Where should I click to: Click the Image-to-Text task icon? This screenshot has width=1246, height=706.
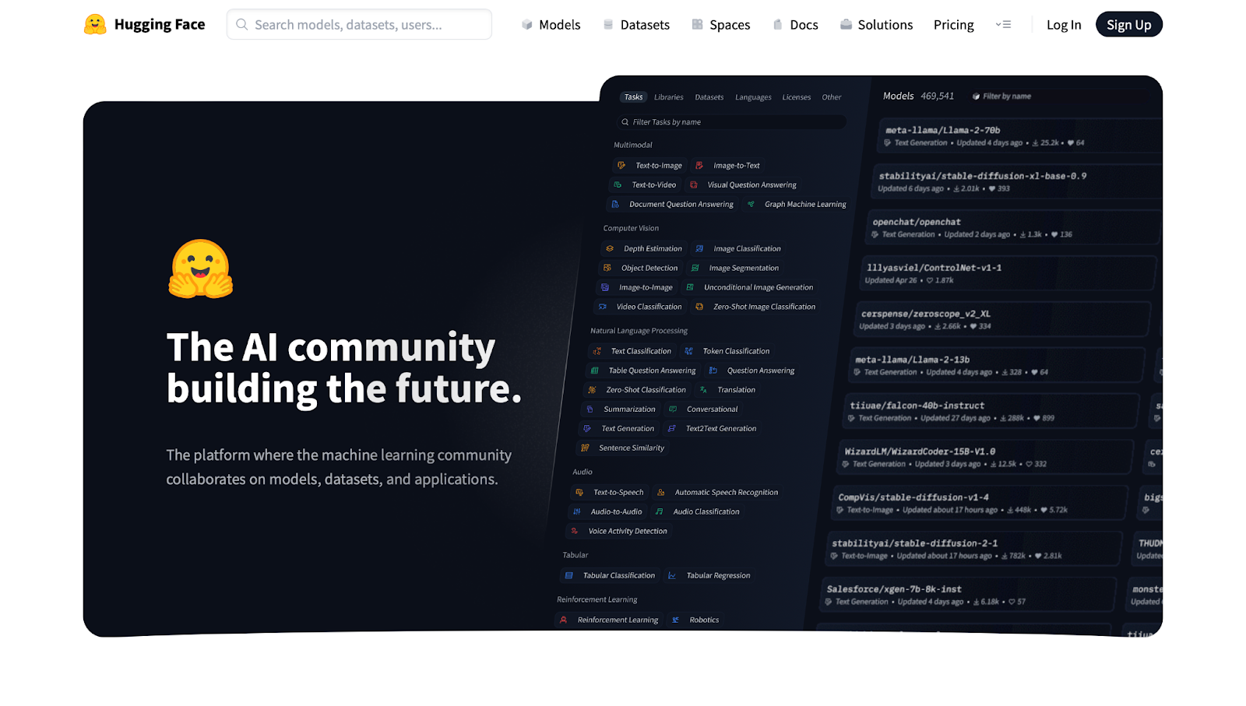pyautogui.click(x=699, y=165)
